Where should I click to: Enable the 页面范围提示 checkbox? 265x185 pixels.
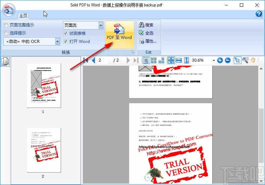coord(6,25)
